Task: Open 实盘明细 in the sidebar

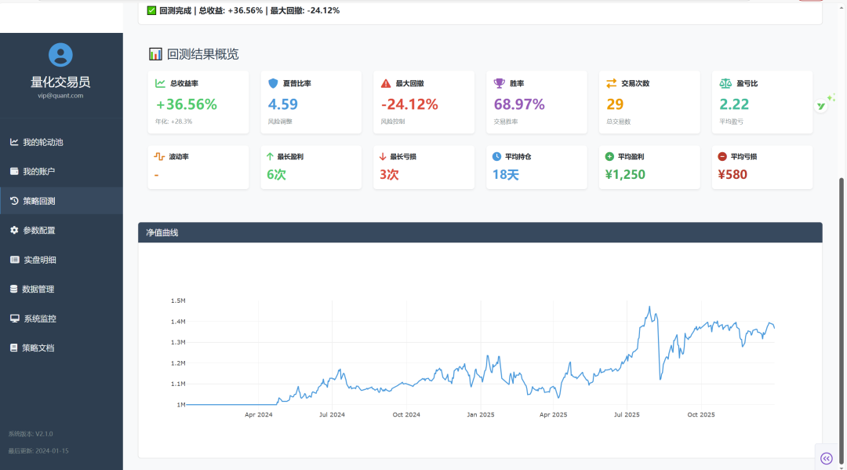Action: click(x=39, y=260)
